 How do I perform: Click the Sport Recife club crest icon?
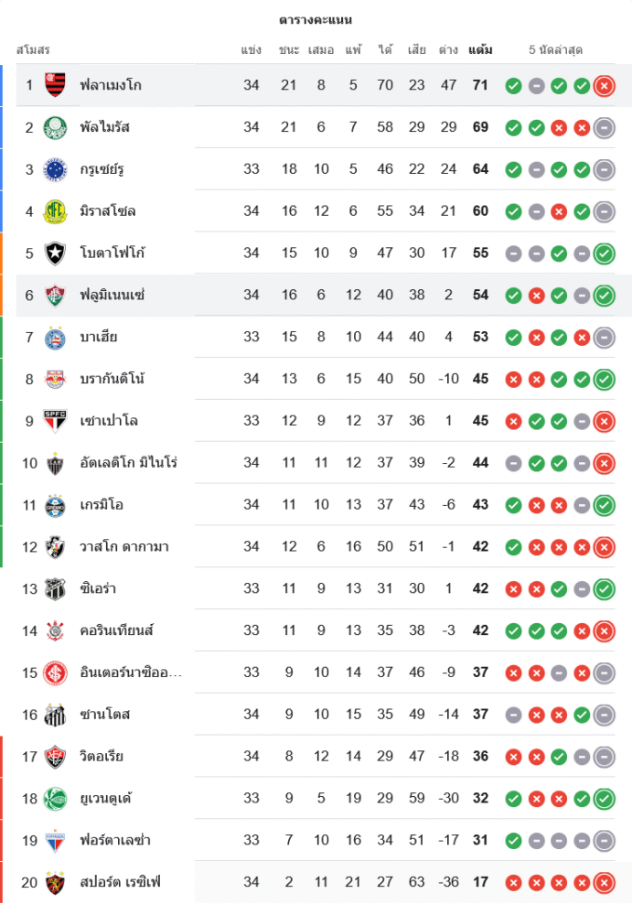point(56,883)
